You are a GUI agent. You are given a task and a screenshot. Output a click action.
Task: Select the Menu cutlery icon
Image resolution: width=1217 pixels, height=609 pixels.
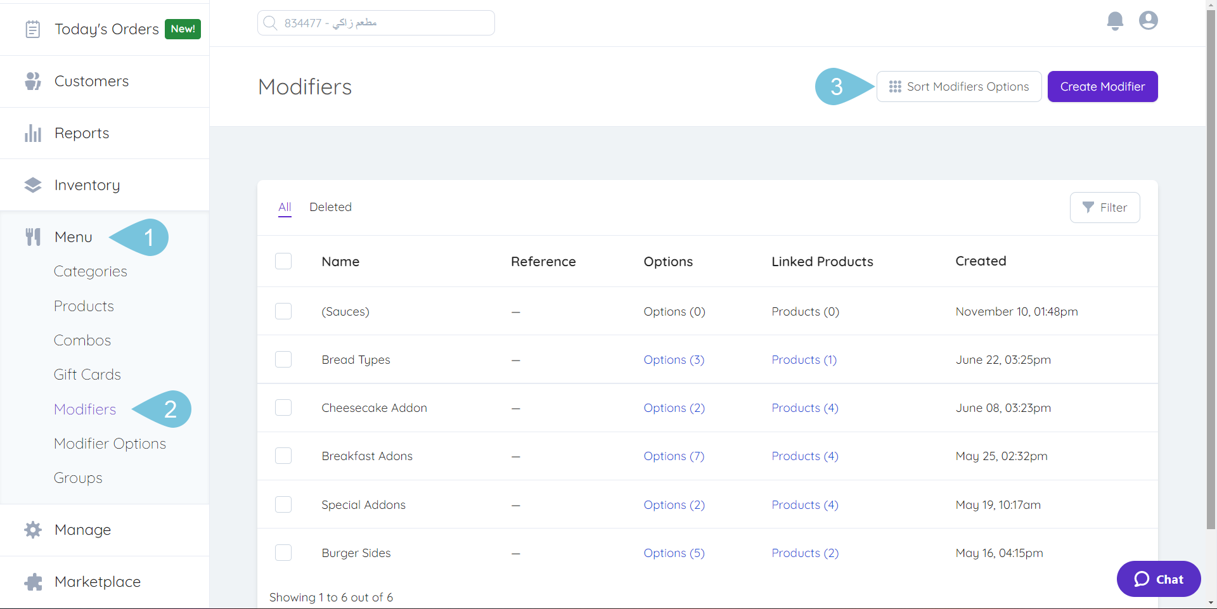click(32, 236)
